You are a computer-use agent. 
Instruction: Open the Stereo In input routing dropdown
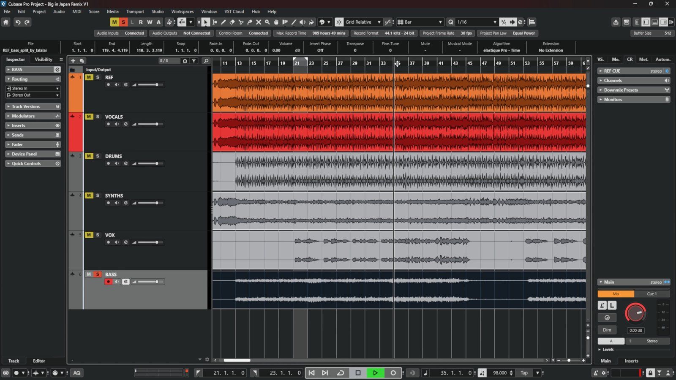click(33, 89)
